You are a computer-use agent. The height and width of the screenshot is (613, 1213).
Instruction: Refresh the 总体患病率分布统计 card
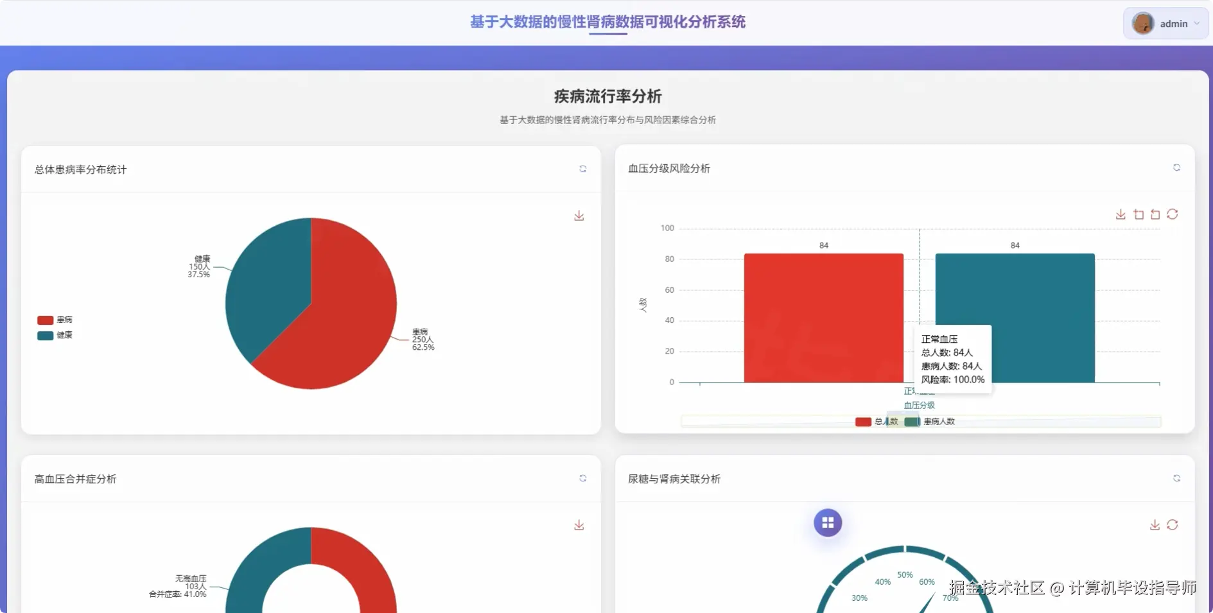tap(583, 169)
